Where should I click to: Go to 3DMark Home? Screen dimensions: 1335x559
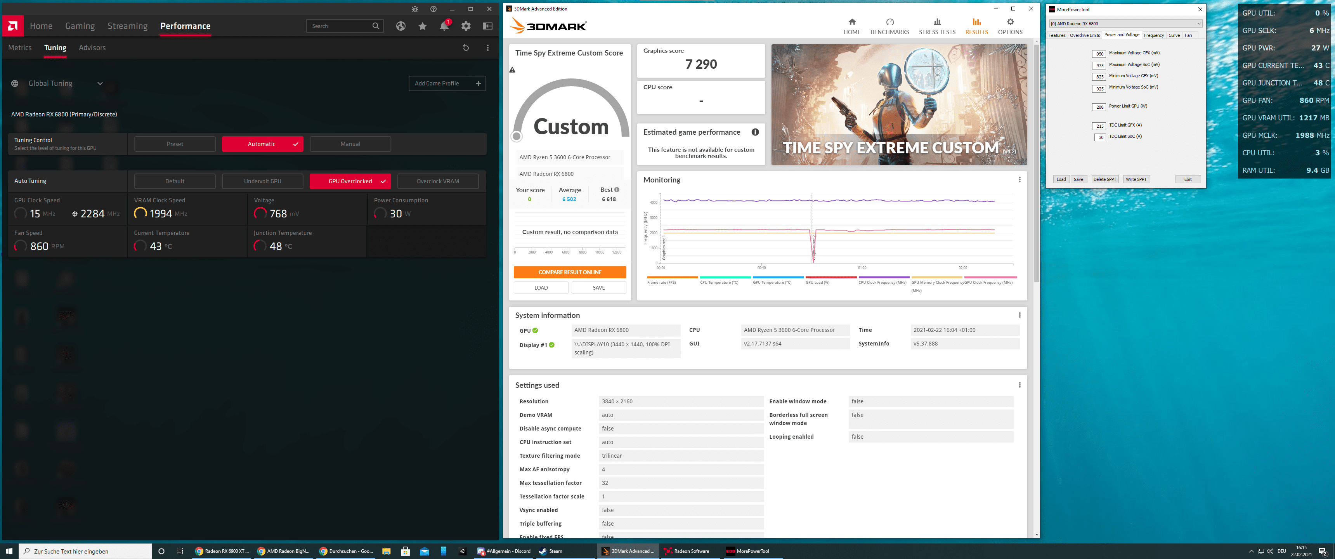coord(851,26)
